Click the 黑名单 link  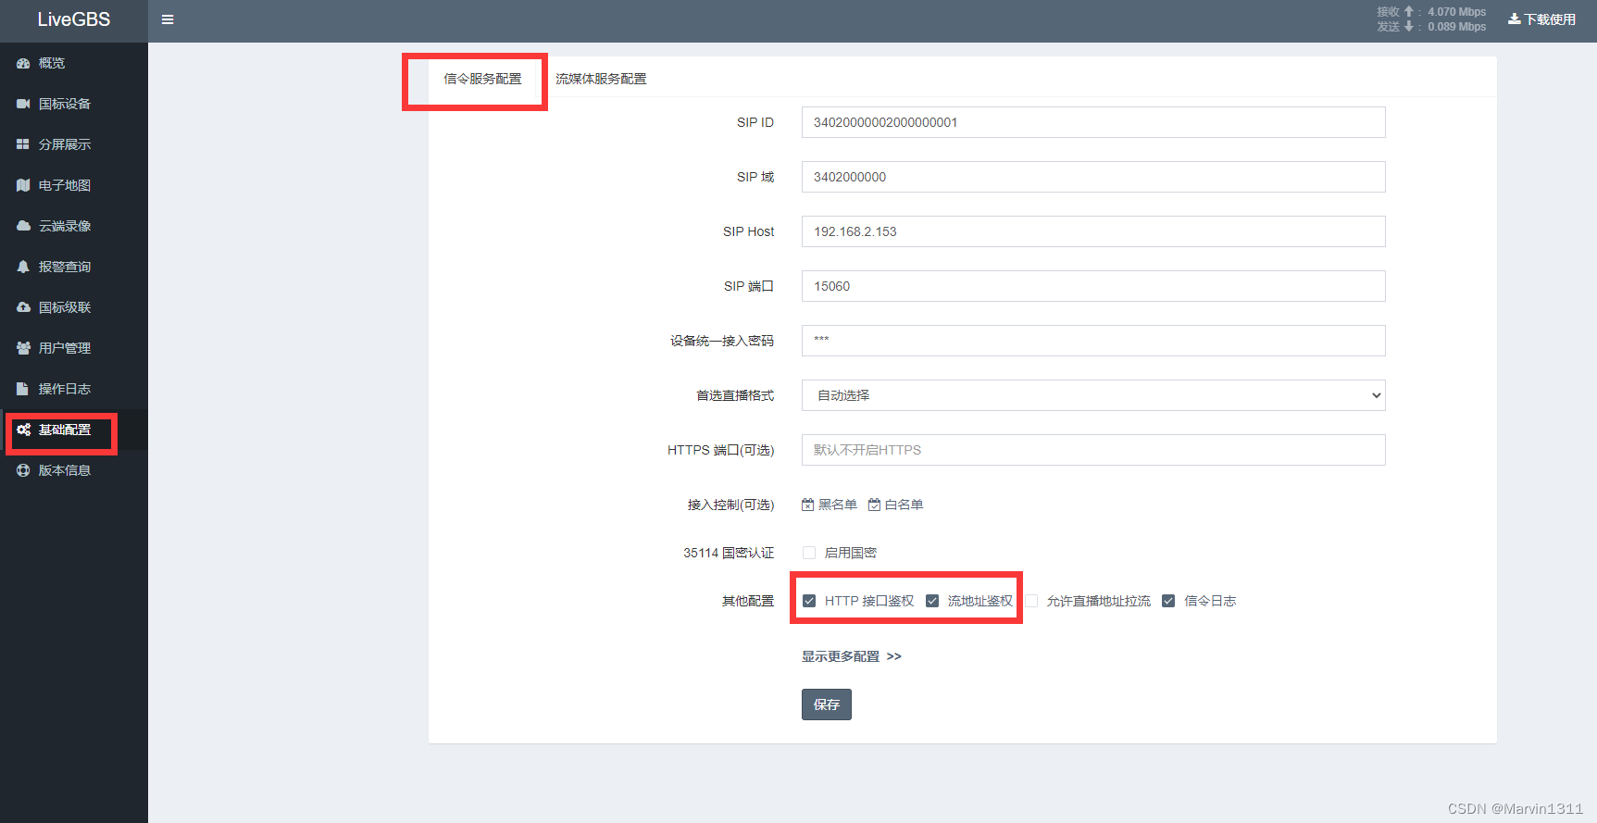[830, 505]
